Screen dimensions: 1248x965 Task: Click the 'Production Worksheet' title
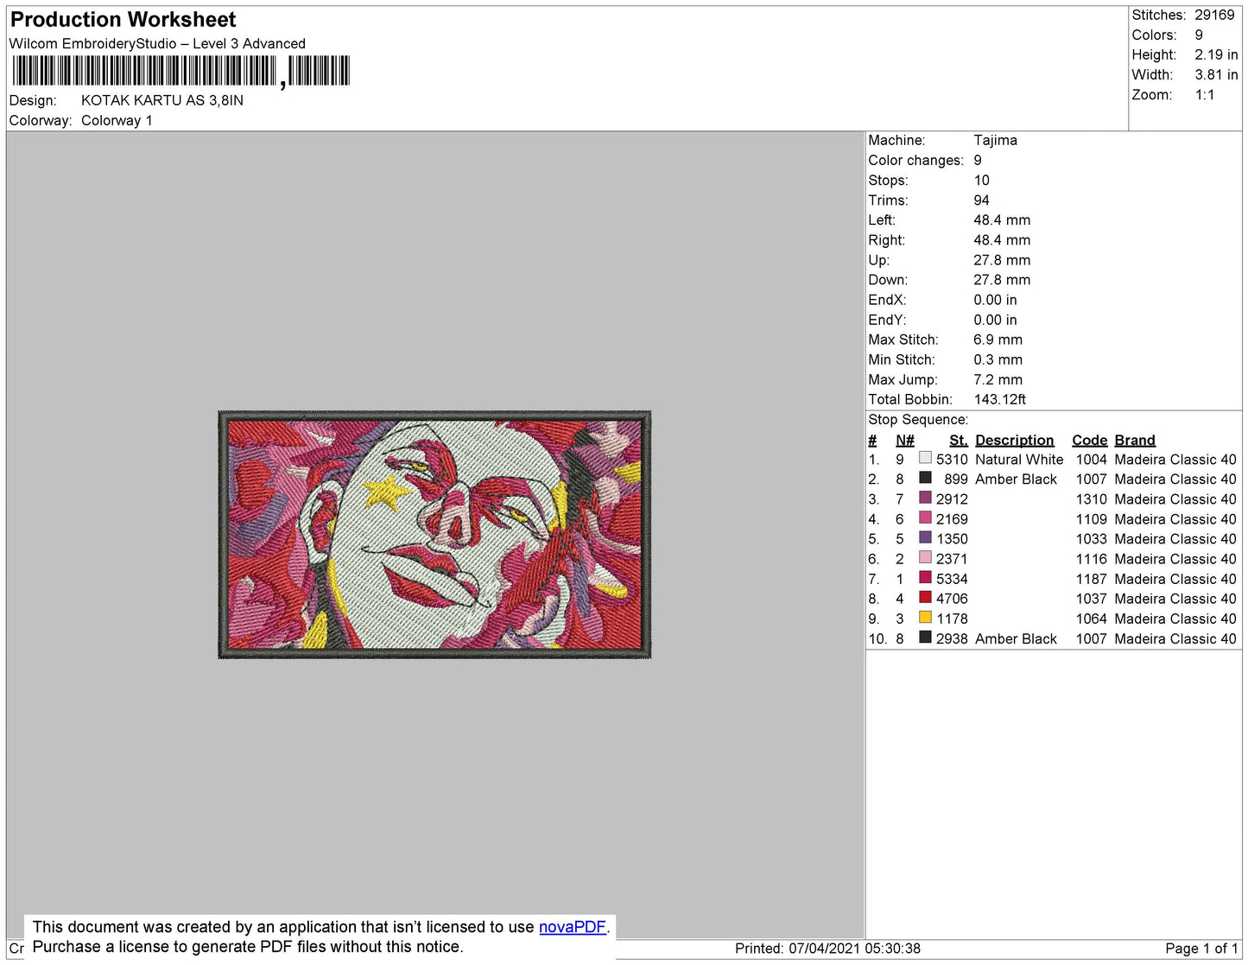tap(123, 20)
